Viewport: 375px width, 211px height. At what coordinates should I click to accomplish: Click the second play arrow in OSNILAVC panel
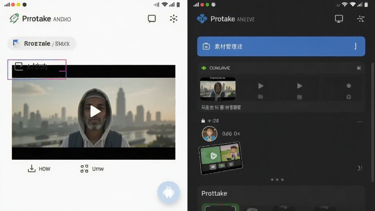300,86
